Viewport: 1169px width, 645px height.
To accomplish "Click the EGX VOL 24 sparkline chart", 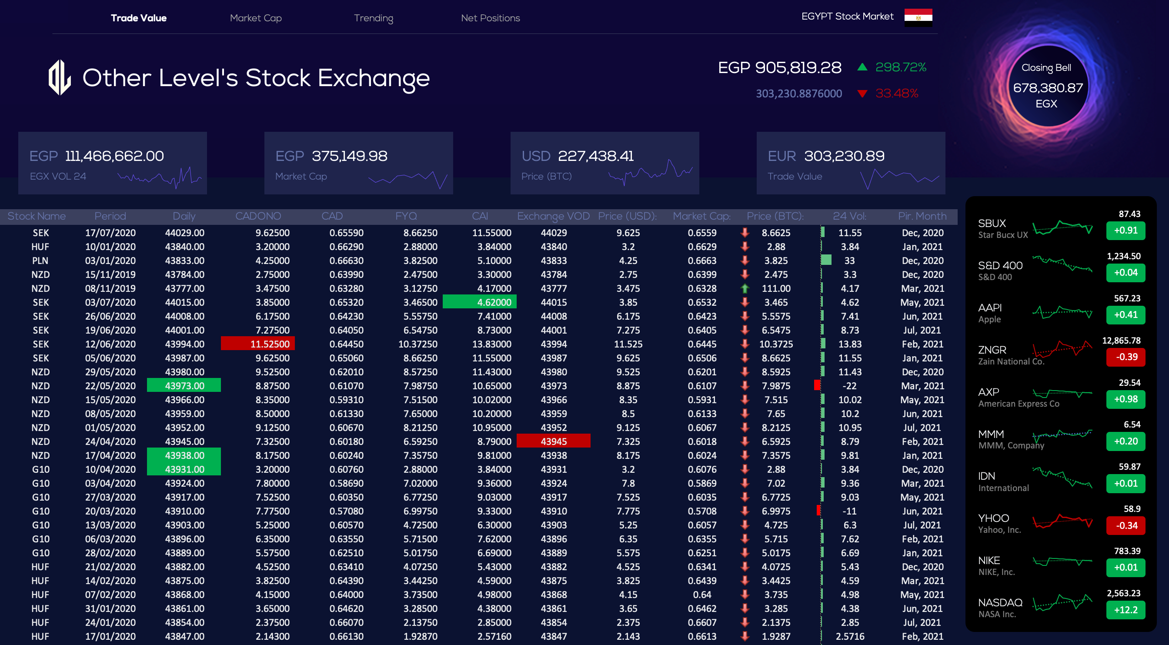I will point(159,177).
